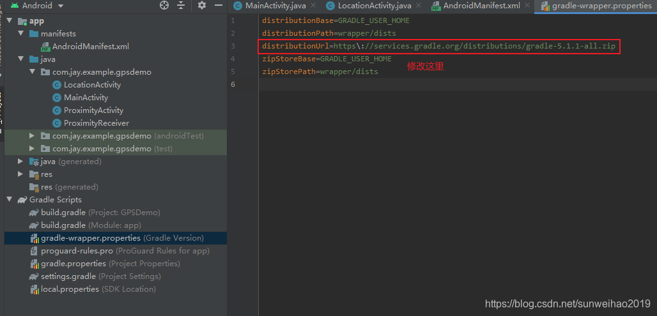The height and width of the screenshot is (316, 657).
Task: Click the collapse all icon
Action: [x=181, y=6]
